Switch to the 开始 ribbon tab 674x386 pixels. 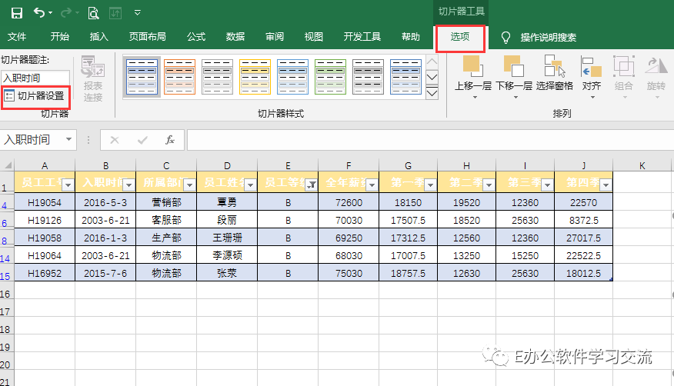coord(60,37)
